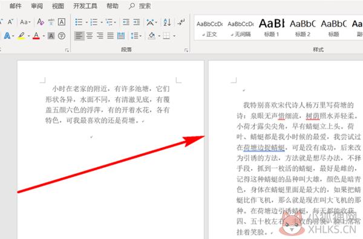Image resolution: width=363 pixels, height=239 pixels.
Task: Toggle Character Shading gray A icon
Action: click(51, 36)
